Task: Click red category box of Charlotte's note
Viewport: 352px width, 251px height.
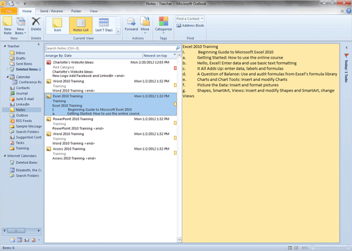Action: click(175, 68)
